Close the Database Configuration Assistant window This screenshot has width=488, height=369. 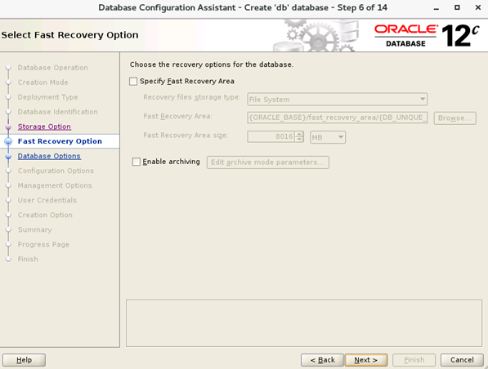click(478, 7)
